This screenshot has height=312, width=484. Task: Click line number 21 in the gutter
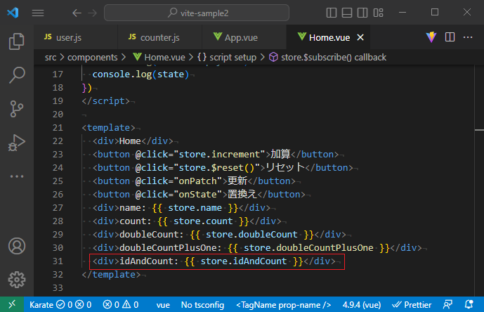click(x=58, y=128)
